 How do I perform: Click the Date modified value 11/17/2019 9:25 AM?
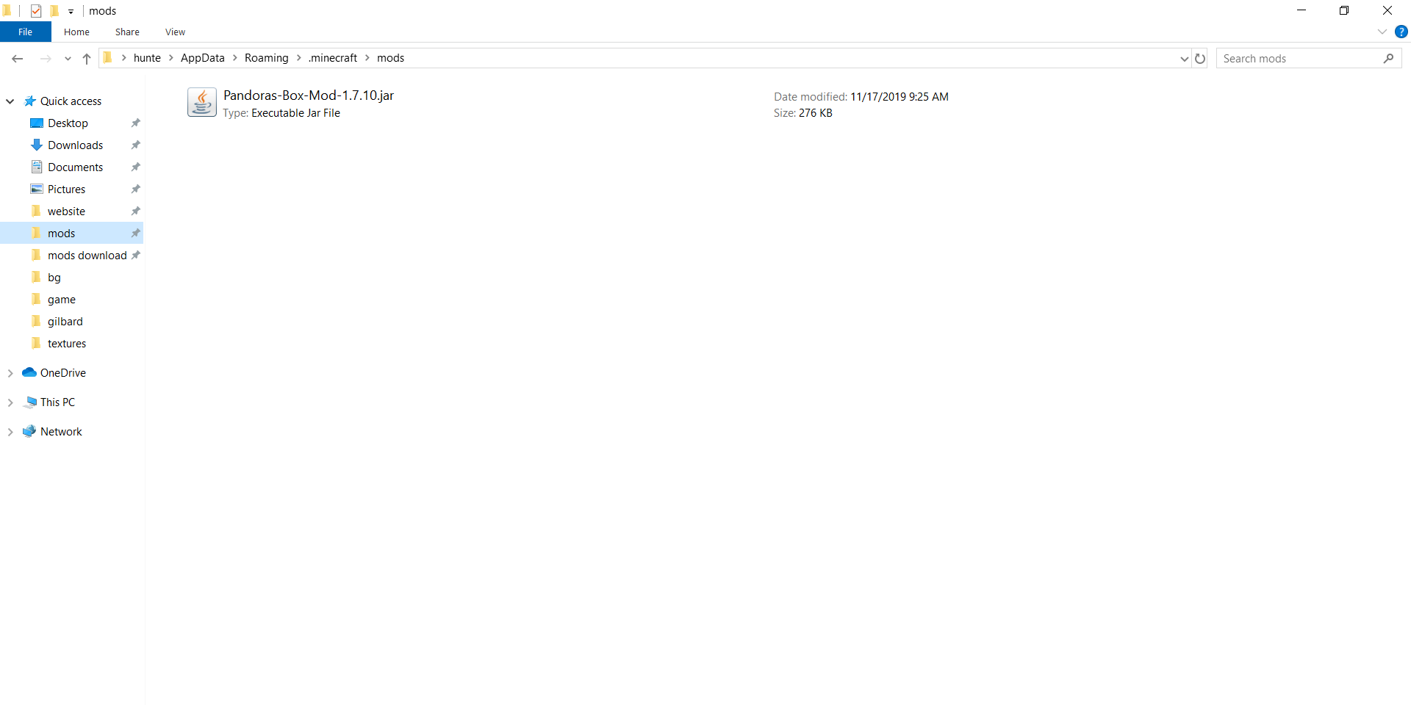tap(900, 97)
